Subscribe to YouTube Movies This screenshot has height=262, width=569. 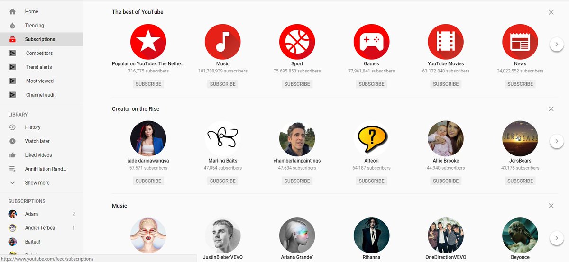[x=446, y=84]
